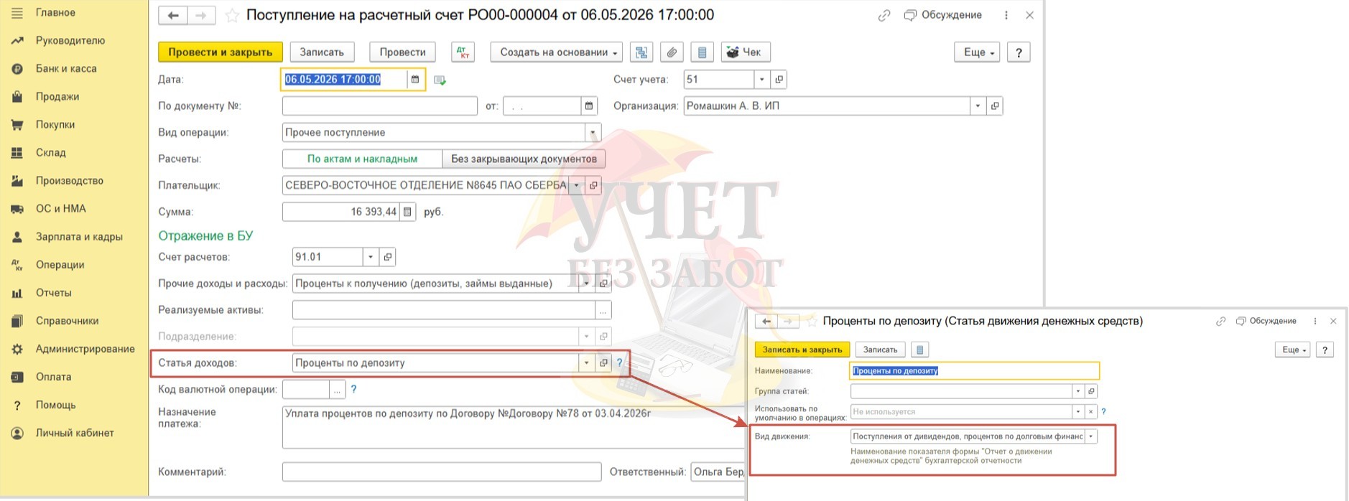Click 'Провести и закрыть' button
Image resolution: width=1349 pixels, height=501 pixels.
[221, 52]
